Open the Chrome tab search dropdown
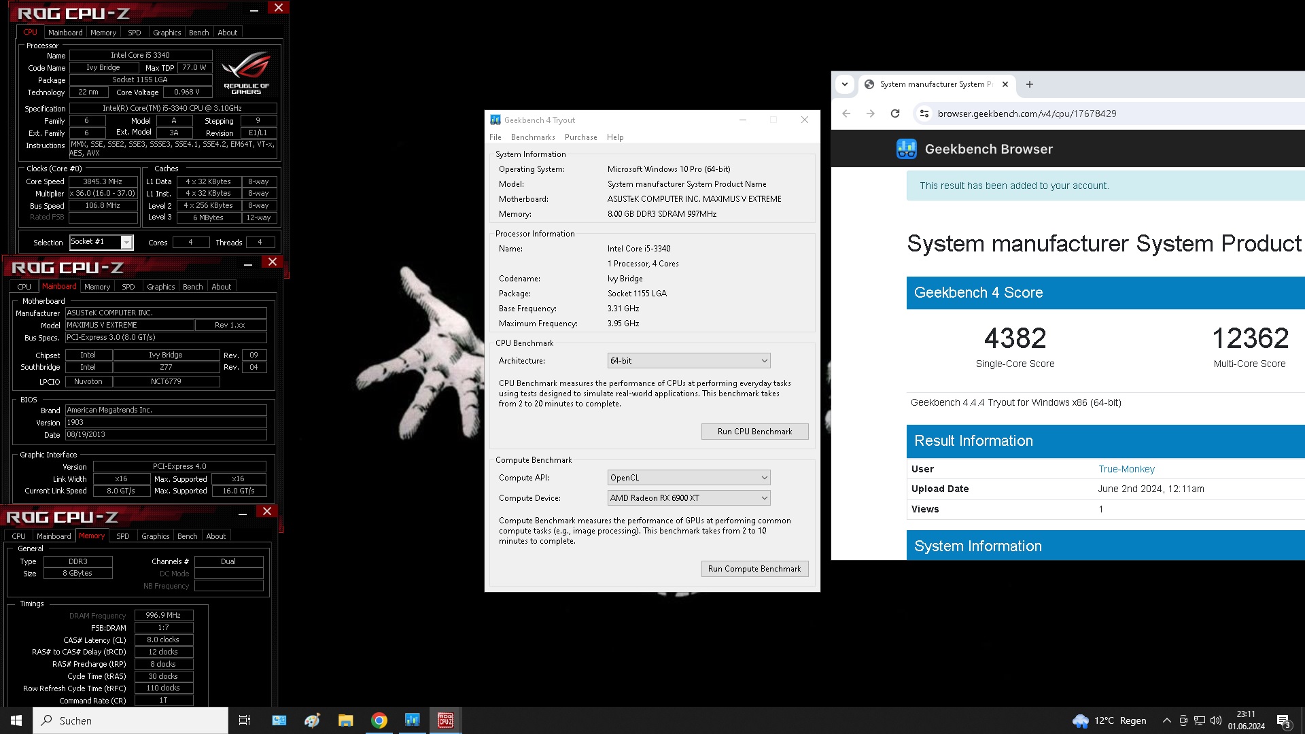 point(845,84)
